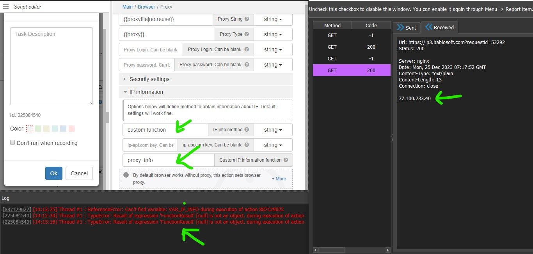The height and width of the screenshot is (254, 533).
Task: Open IP info method string dropdown
Action: tap(273, 130)
